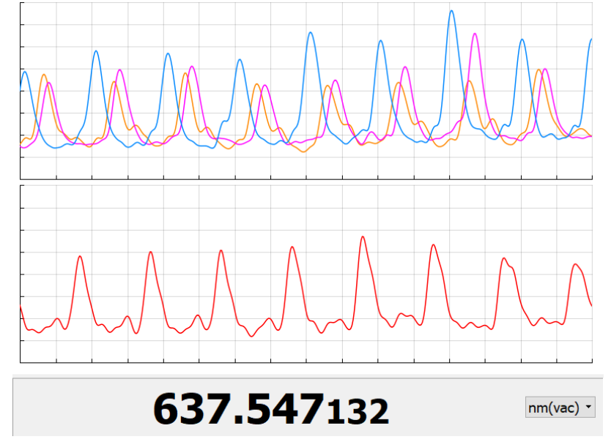611x442 pixels.
Task: Click the first orange peak in the upper plot
Action: pos(43,75)
